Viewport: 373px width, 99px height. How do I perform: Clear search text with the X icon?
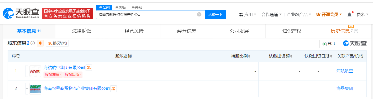click(x=199, y=15)
